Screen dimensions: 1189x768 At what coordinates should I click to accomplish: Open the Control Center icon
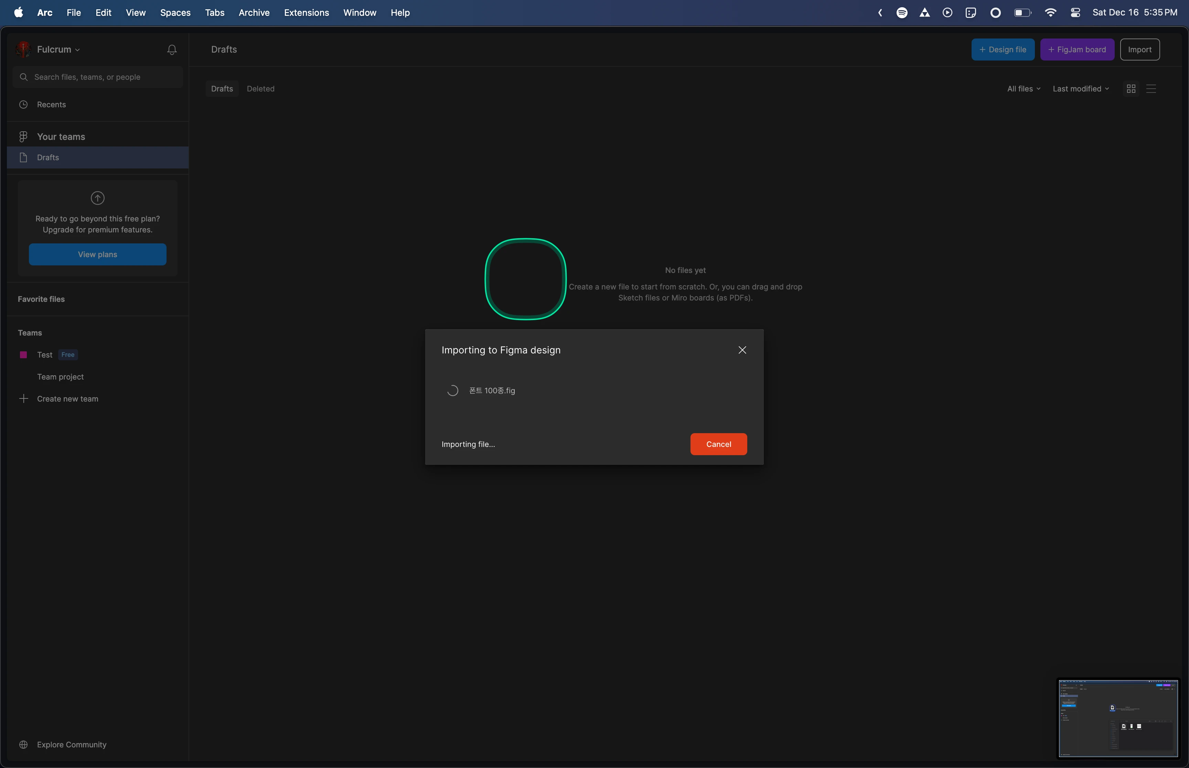(x=1075, y=12)
